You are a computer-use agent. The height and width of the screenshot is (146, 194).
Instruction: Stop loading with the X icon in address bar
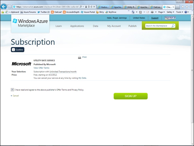pos(94,7)
